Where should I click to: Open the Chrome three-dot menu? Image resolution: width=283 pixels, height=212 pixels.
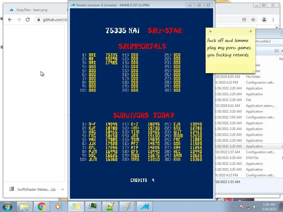273,20
